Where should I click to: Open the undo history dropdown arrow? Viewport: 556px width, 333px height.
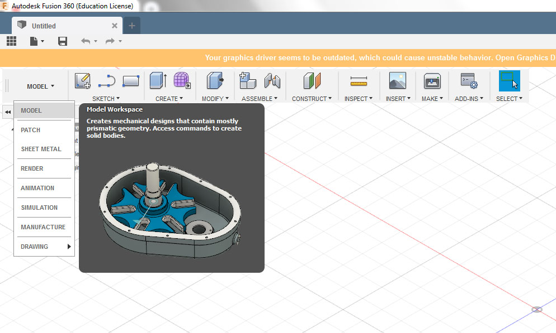coord(96,41)
